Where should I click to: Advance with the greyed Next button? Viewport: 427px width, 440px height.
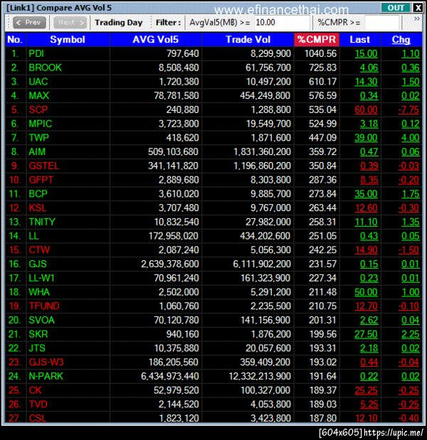(70, 23)
